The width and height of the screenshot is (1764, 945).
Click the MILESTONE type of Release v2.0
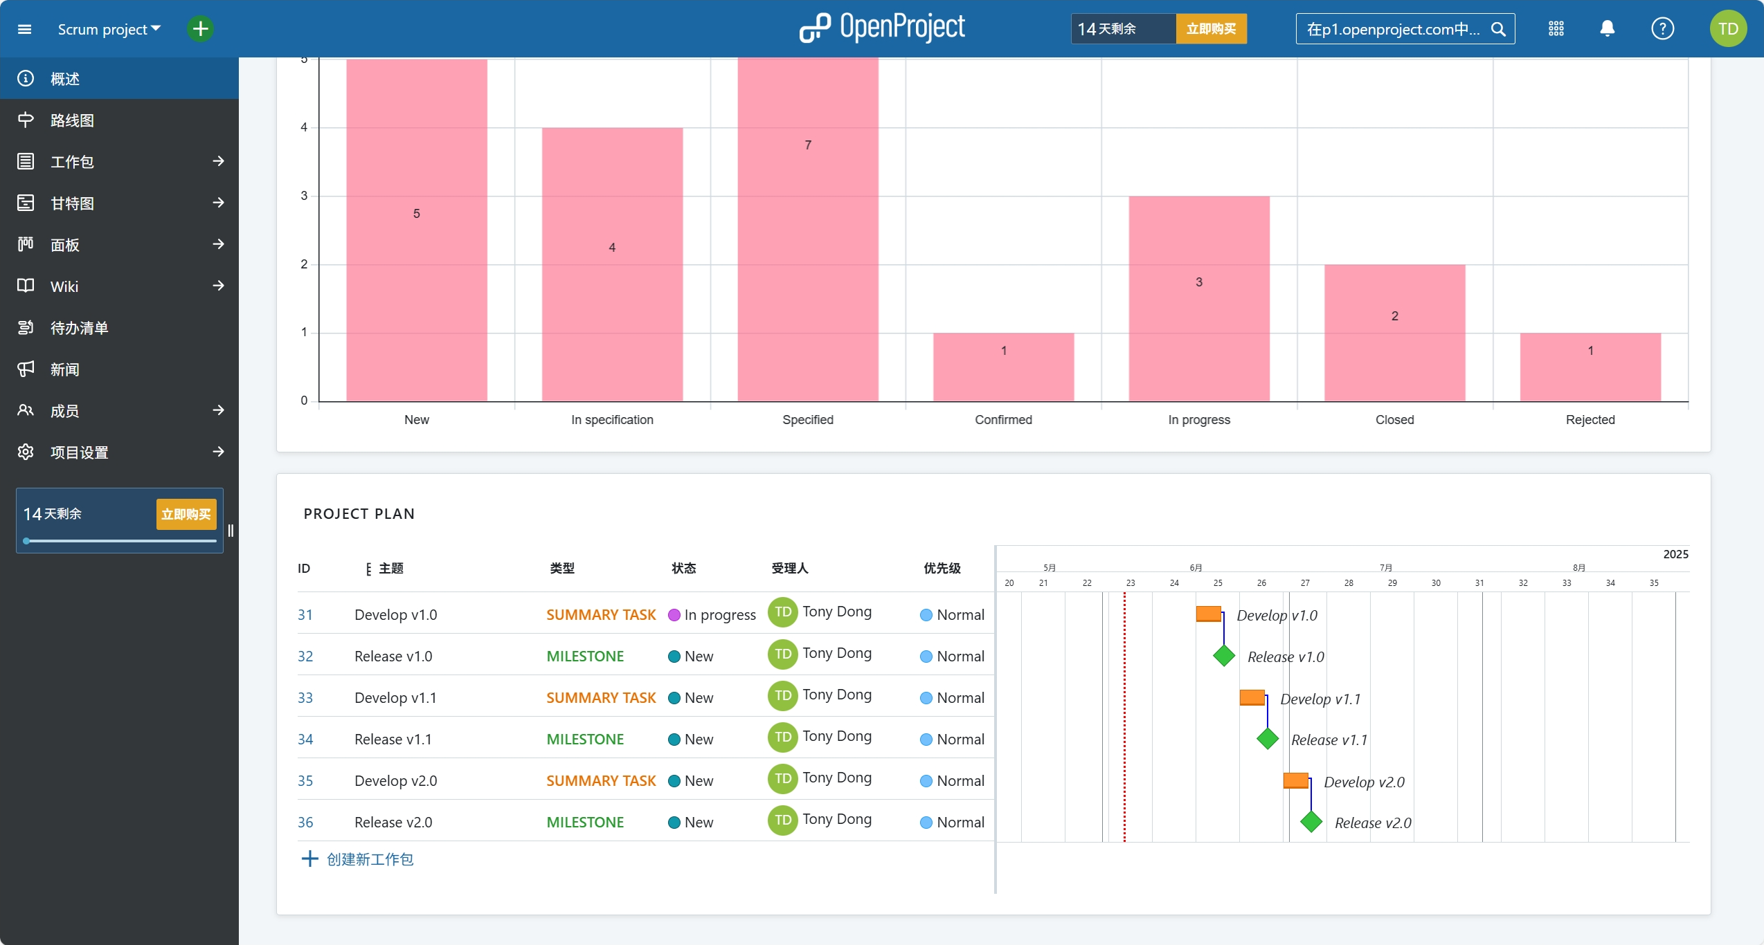585,822
